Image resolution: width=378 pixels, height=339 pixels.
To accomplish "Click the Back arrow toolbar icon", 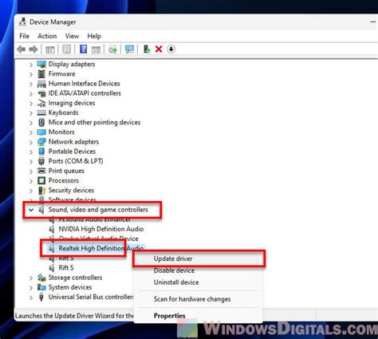I will click(22, 49).
